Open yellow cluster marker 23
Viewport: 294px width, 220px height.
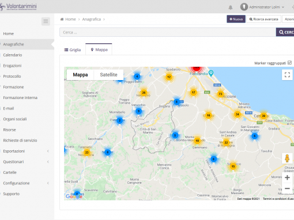87,153
